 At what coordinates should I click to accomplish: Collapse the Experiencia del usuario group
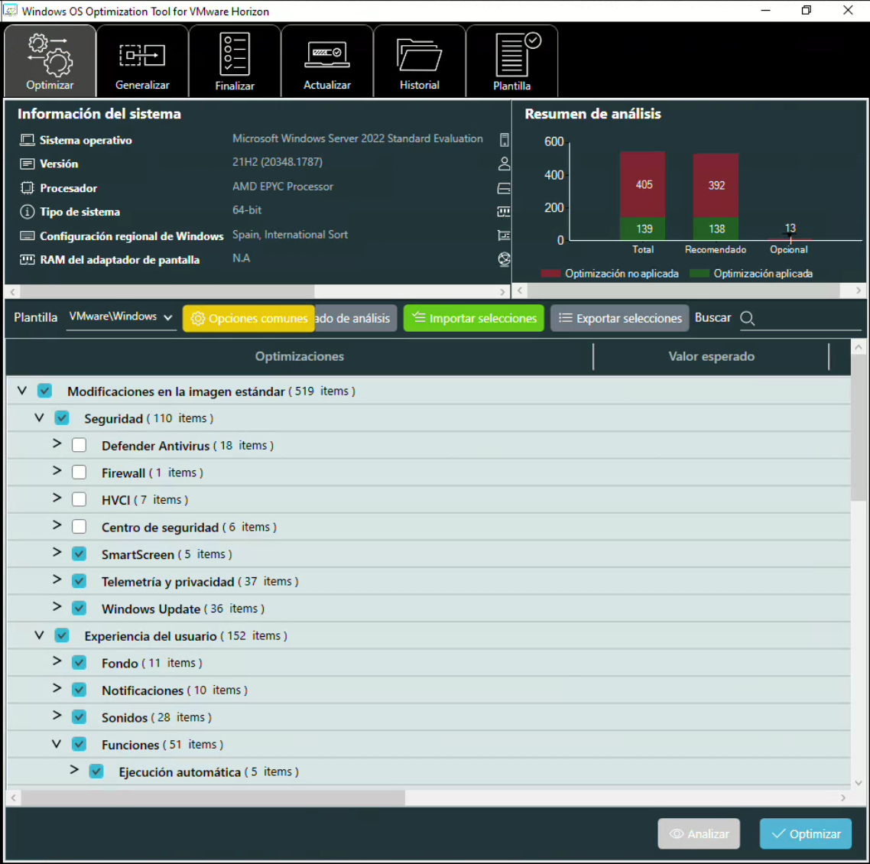[x=40, y=635]
